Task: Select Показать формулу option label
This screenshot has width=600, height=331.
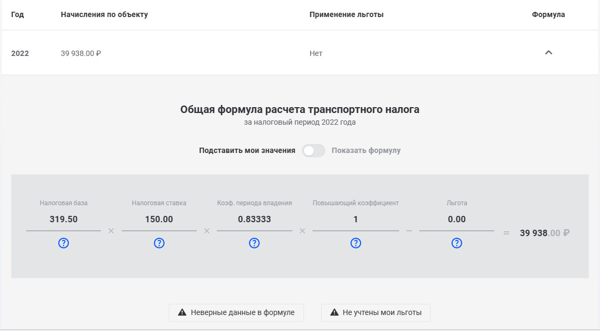Action: [366, 151]
